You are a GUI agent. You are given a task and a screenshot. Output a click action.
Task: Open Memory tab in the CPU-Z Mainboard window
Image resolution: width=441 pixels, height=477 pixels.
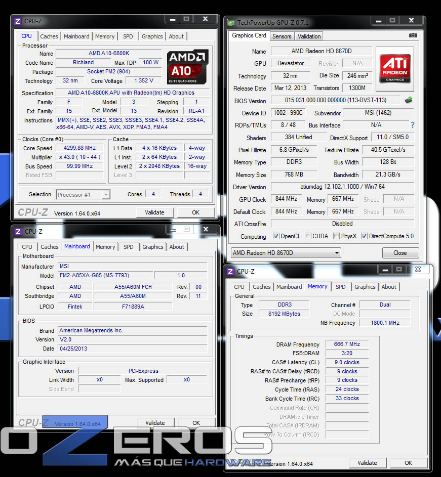105,247
